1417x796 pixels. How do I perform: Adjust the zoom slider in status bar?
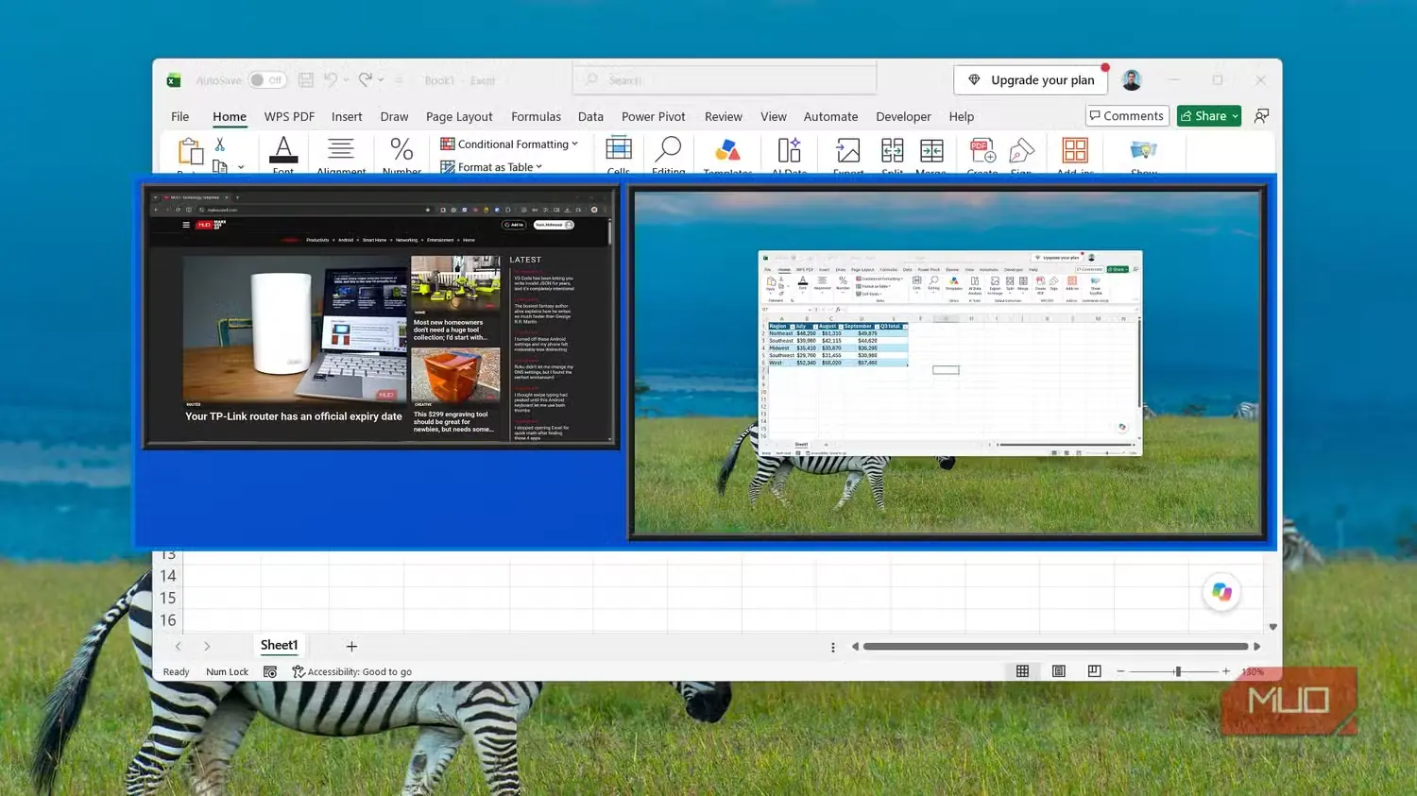[x=1177, y=671]
